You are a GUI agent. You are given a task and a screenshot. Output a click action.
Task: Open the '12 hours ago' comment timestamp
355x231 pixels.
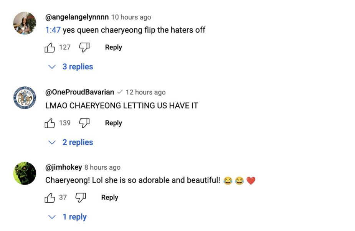point(145,92)
